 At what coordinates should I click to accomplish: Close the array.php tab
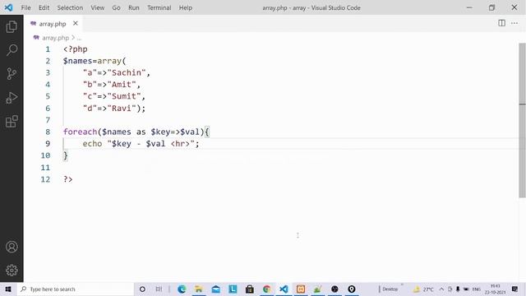76,23
